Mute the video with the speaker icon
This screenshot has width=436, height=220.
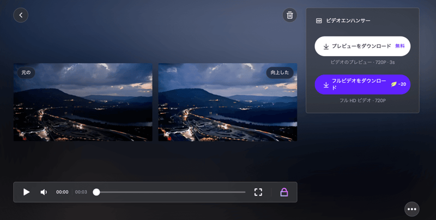pyautogui.click(x=44, y=192)
